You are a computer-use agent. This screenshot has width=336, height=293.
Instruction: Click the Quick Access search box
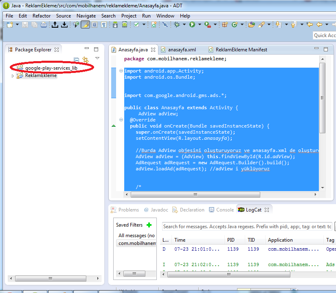[325, 35]
